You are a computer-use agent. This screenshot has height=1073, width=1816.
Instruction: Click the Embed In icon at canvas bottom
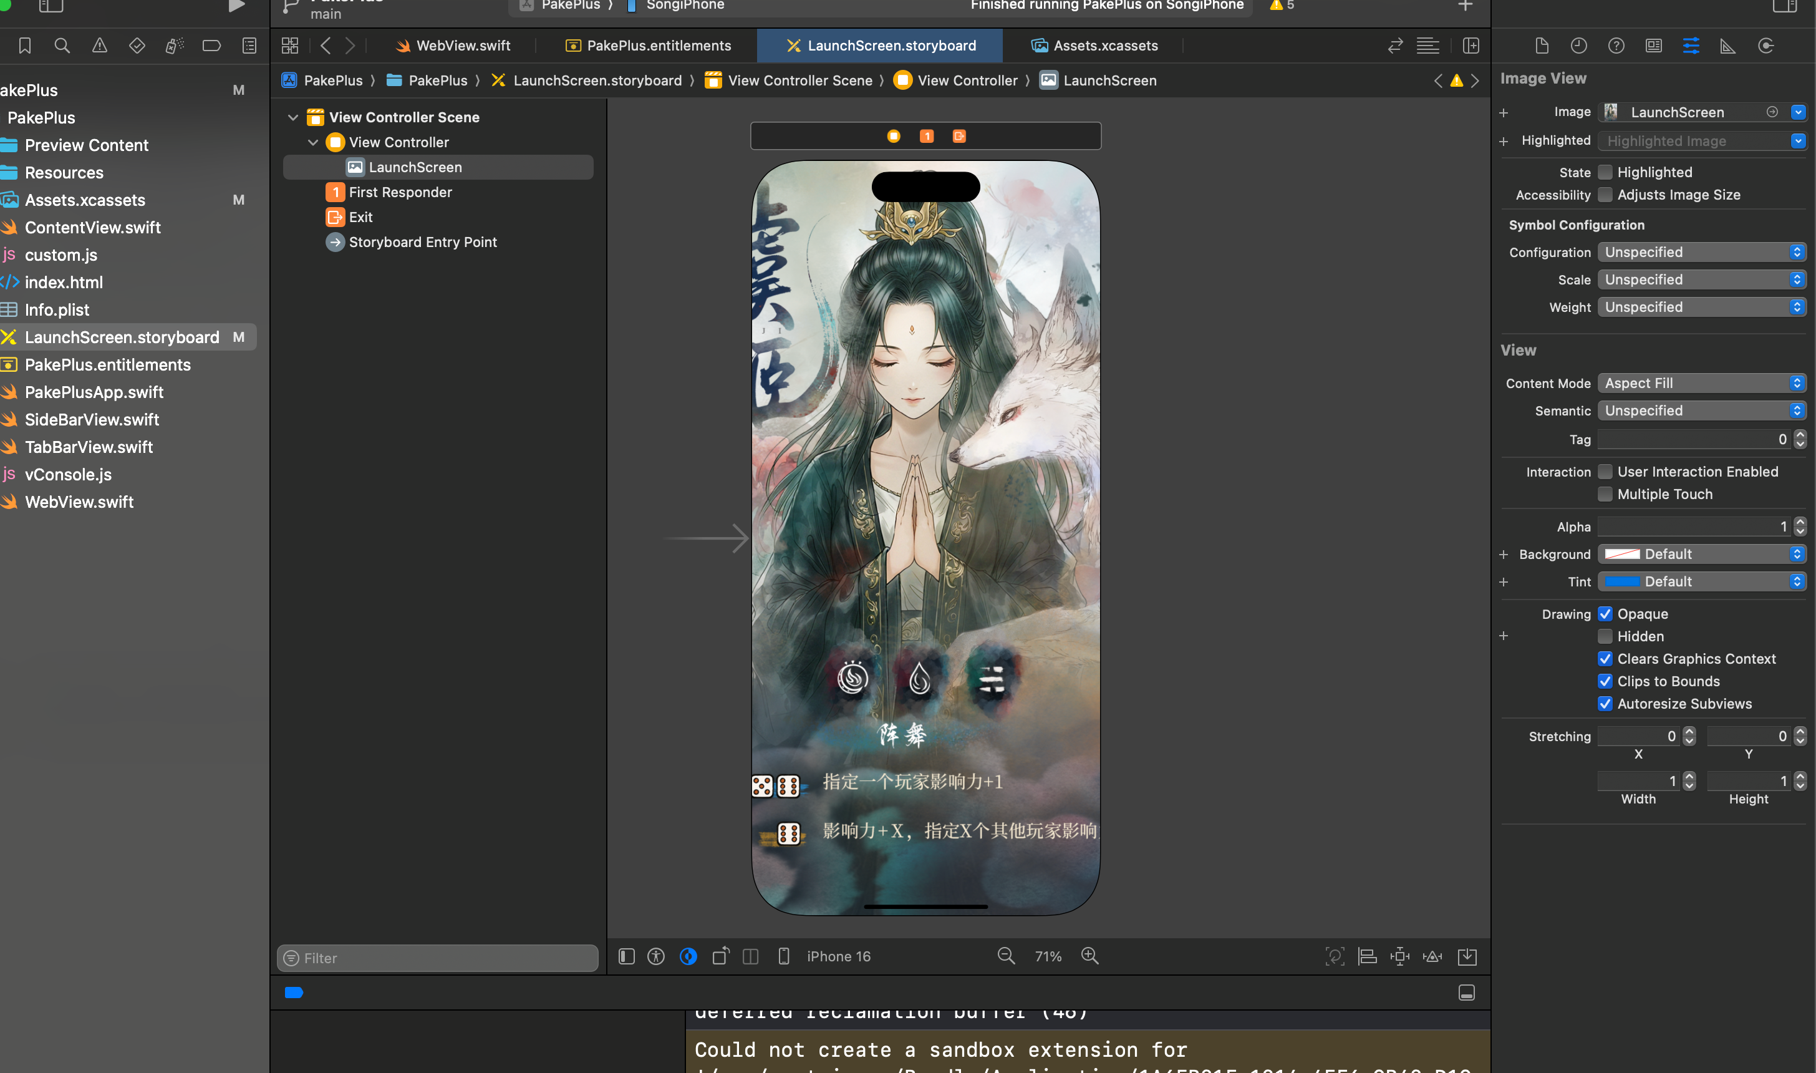coord(1467,956)
